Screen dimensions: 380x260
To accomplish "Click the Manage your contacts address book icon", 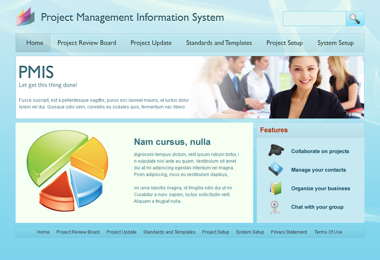I will tap(276, 169).
